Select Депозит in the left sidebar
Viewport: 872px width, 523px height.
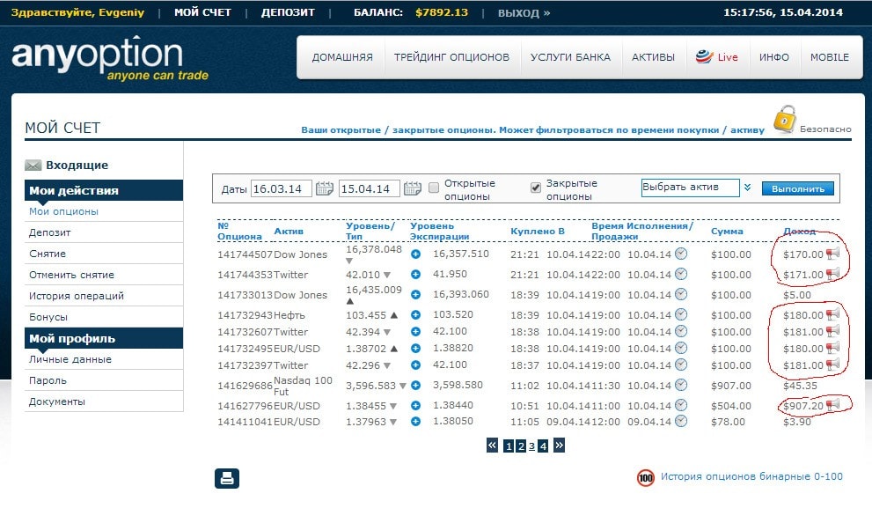click(50, 232)
